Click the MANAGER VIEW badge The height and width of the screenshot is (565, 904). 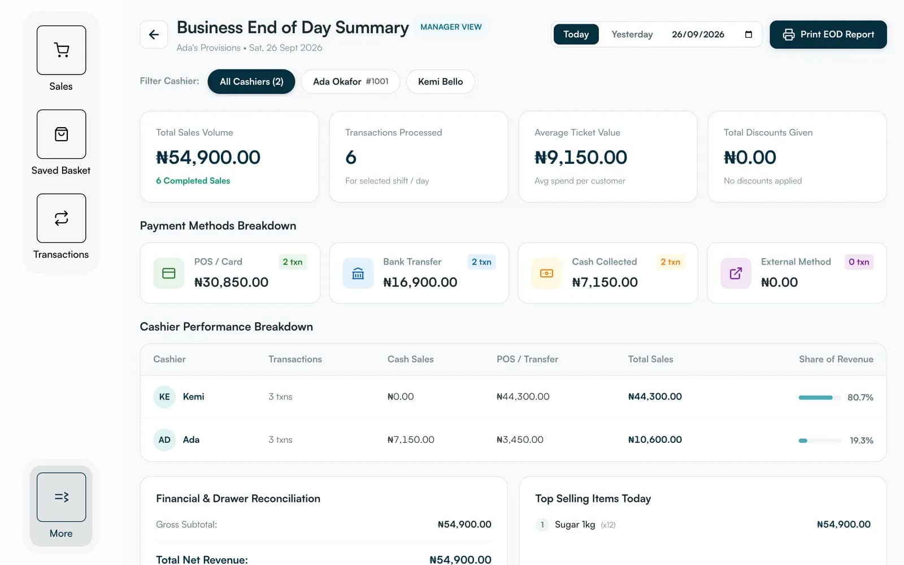click(x=451, y=27)
